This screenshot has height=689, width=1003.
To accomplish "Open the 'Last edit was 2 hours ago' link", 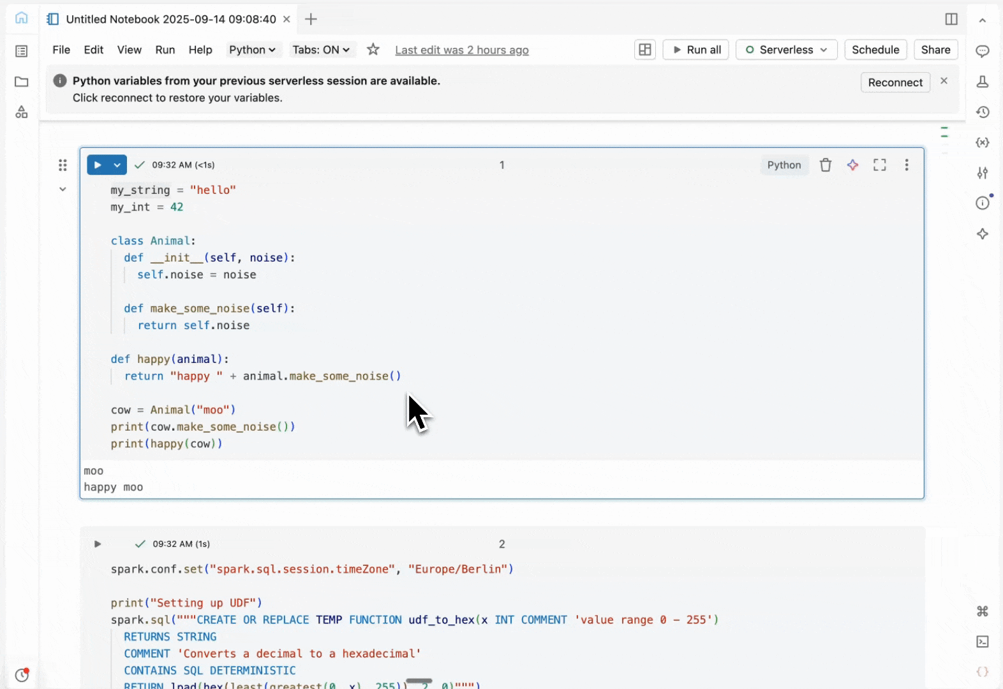I will [x=462, y=50].
